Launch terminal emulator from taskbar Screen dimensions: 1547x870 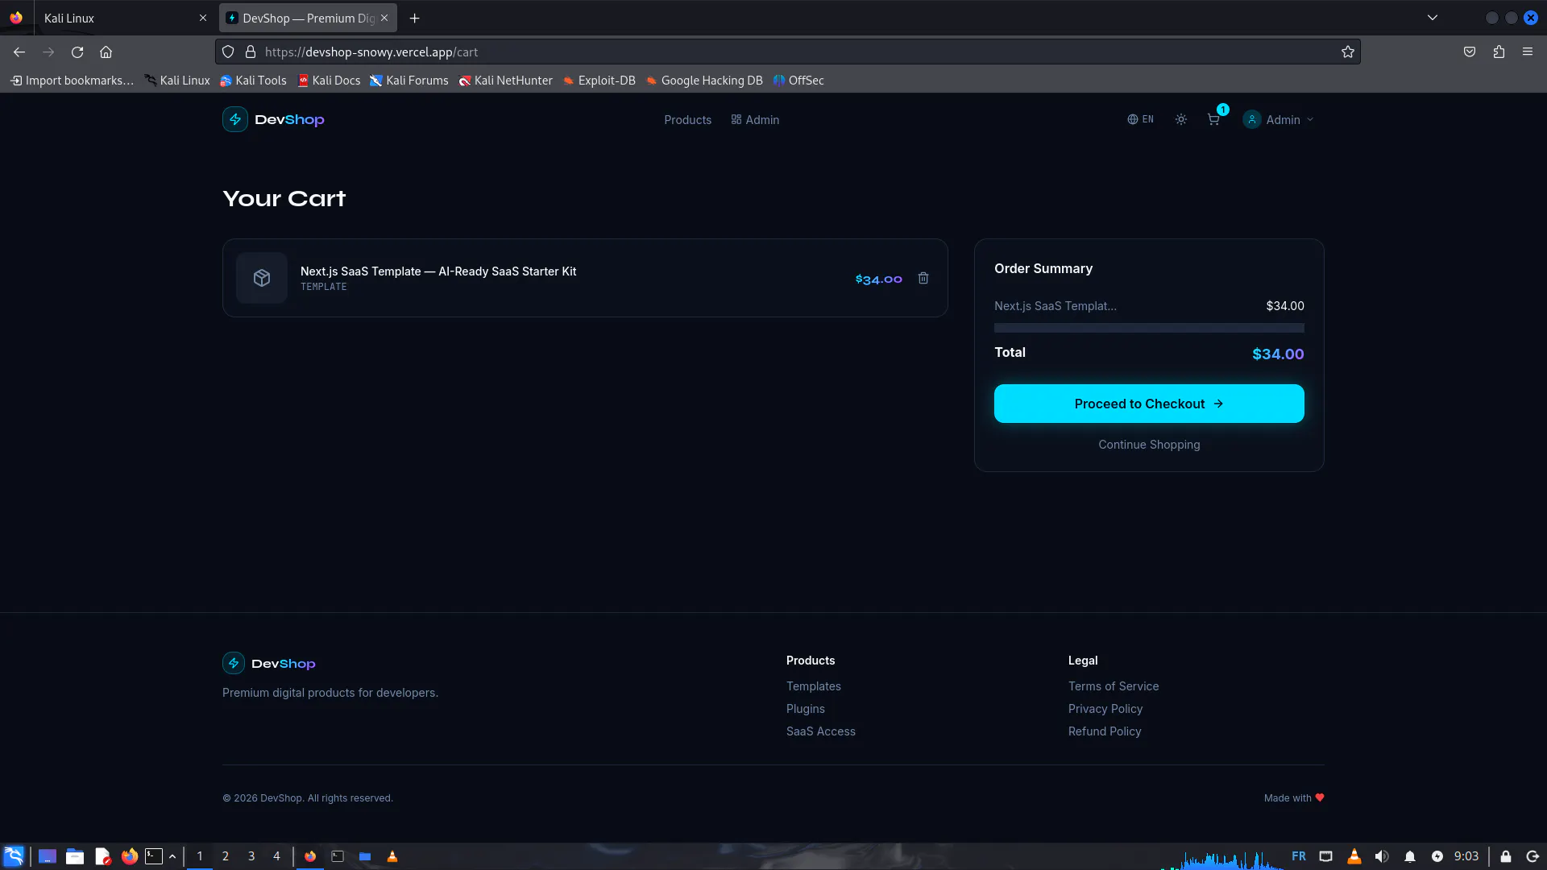[154, 856]
